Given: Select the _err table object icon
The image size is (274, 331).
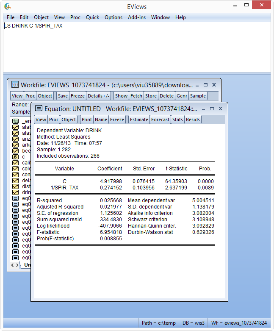Looking at the screenshot, I should pyautogui.click(x=15, y=121).
